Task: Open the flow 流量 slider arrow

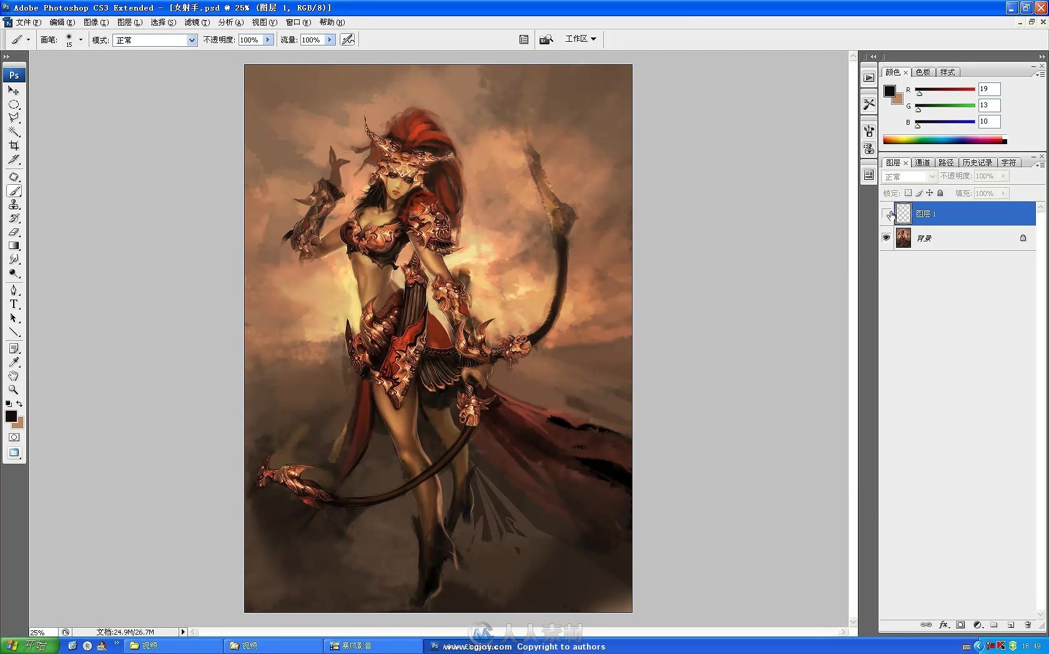Action: click(x=330, y=39)
